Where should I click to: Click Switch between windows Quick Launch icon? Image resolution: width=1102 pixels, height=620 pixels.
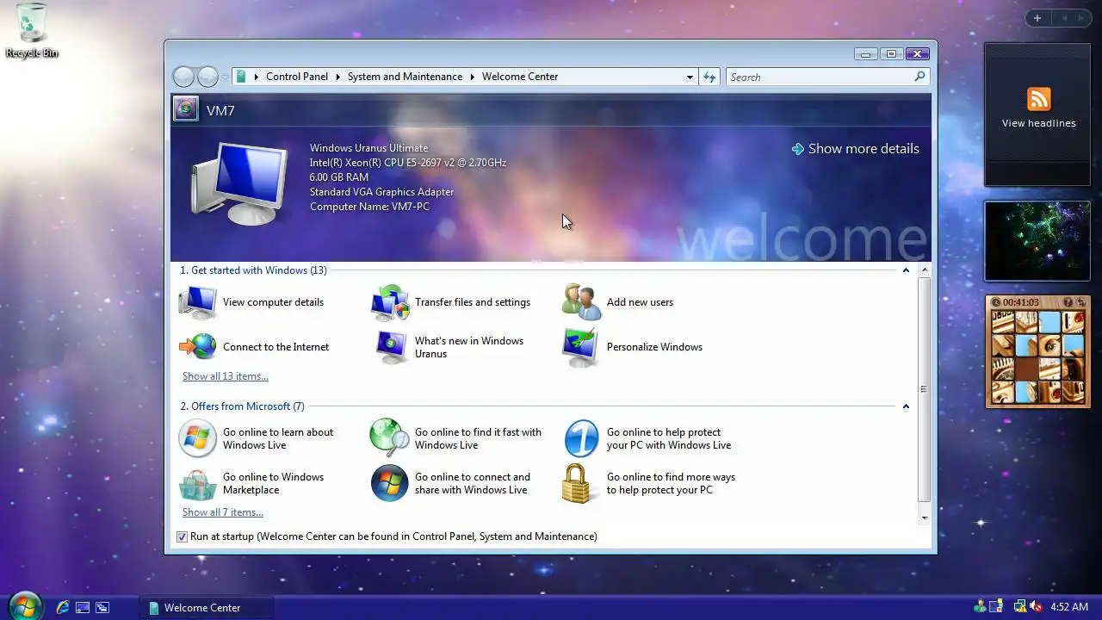pos(102,607)
